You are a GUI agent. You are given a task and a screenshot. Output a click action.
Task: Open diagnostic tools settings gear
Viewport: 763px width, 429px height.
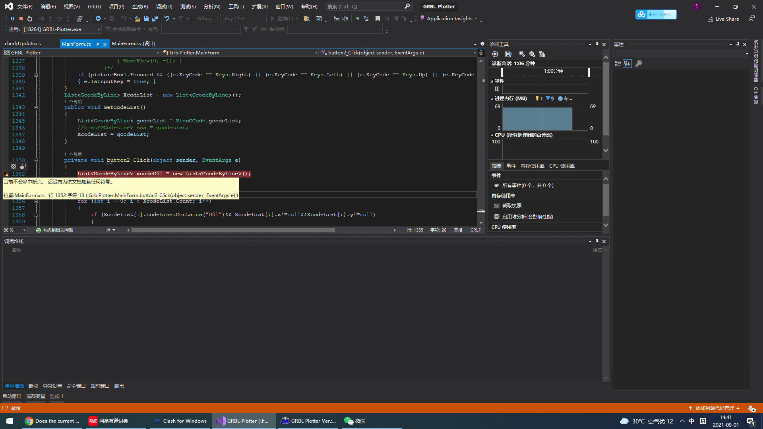495,54
